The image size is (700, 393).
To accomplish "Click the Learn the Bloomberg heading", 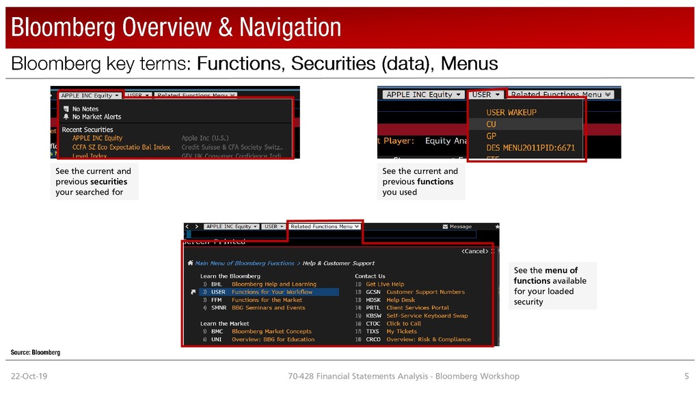I will pos(230,276).
